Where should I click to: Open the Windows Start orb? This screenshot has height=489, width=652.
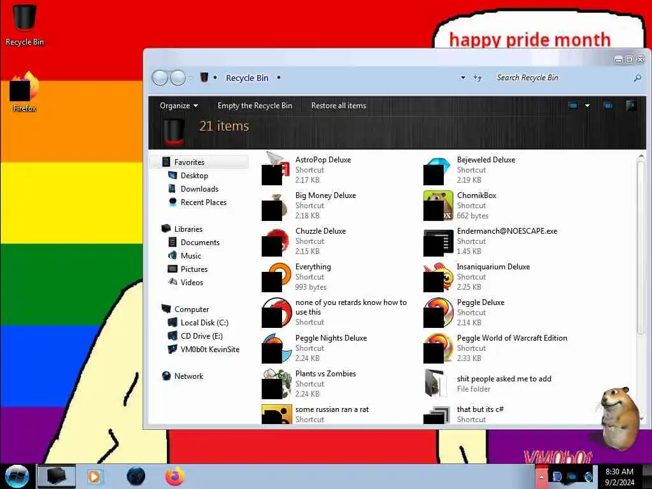click(x=17, y=476)
